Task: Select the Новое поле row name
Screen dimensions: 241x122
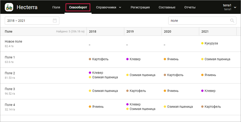Action: 14,41
